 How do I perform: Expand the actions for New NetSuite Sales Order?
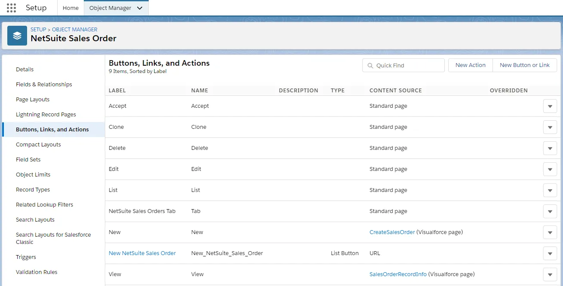550,253
